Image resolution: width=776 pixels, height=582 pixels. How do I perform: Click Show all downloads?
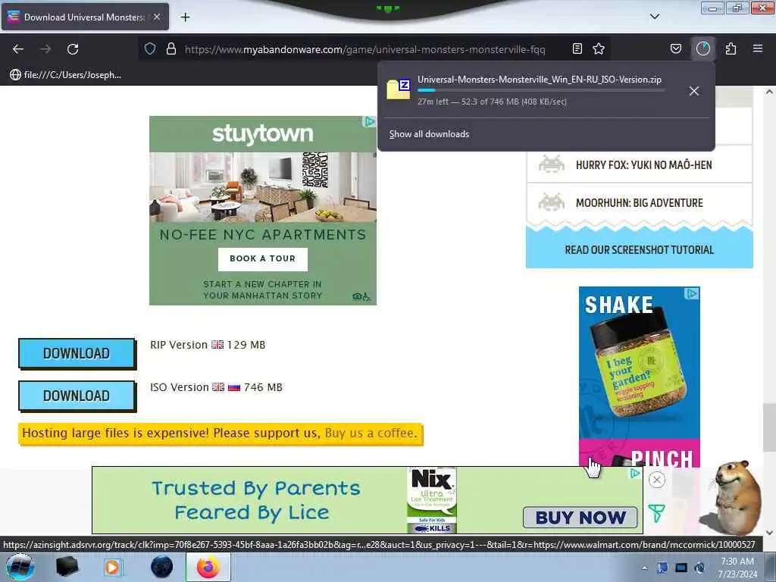tap(429, 134)
